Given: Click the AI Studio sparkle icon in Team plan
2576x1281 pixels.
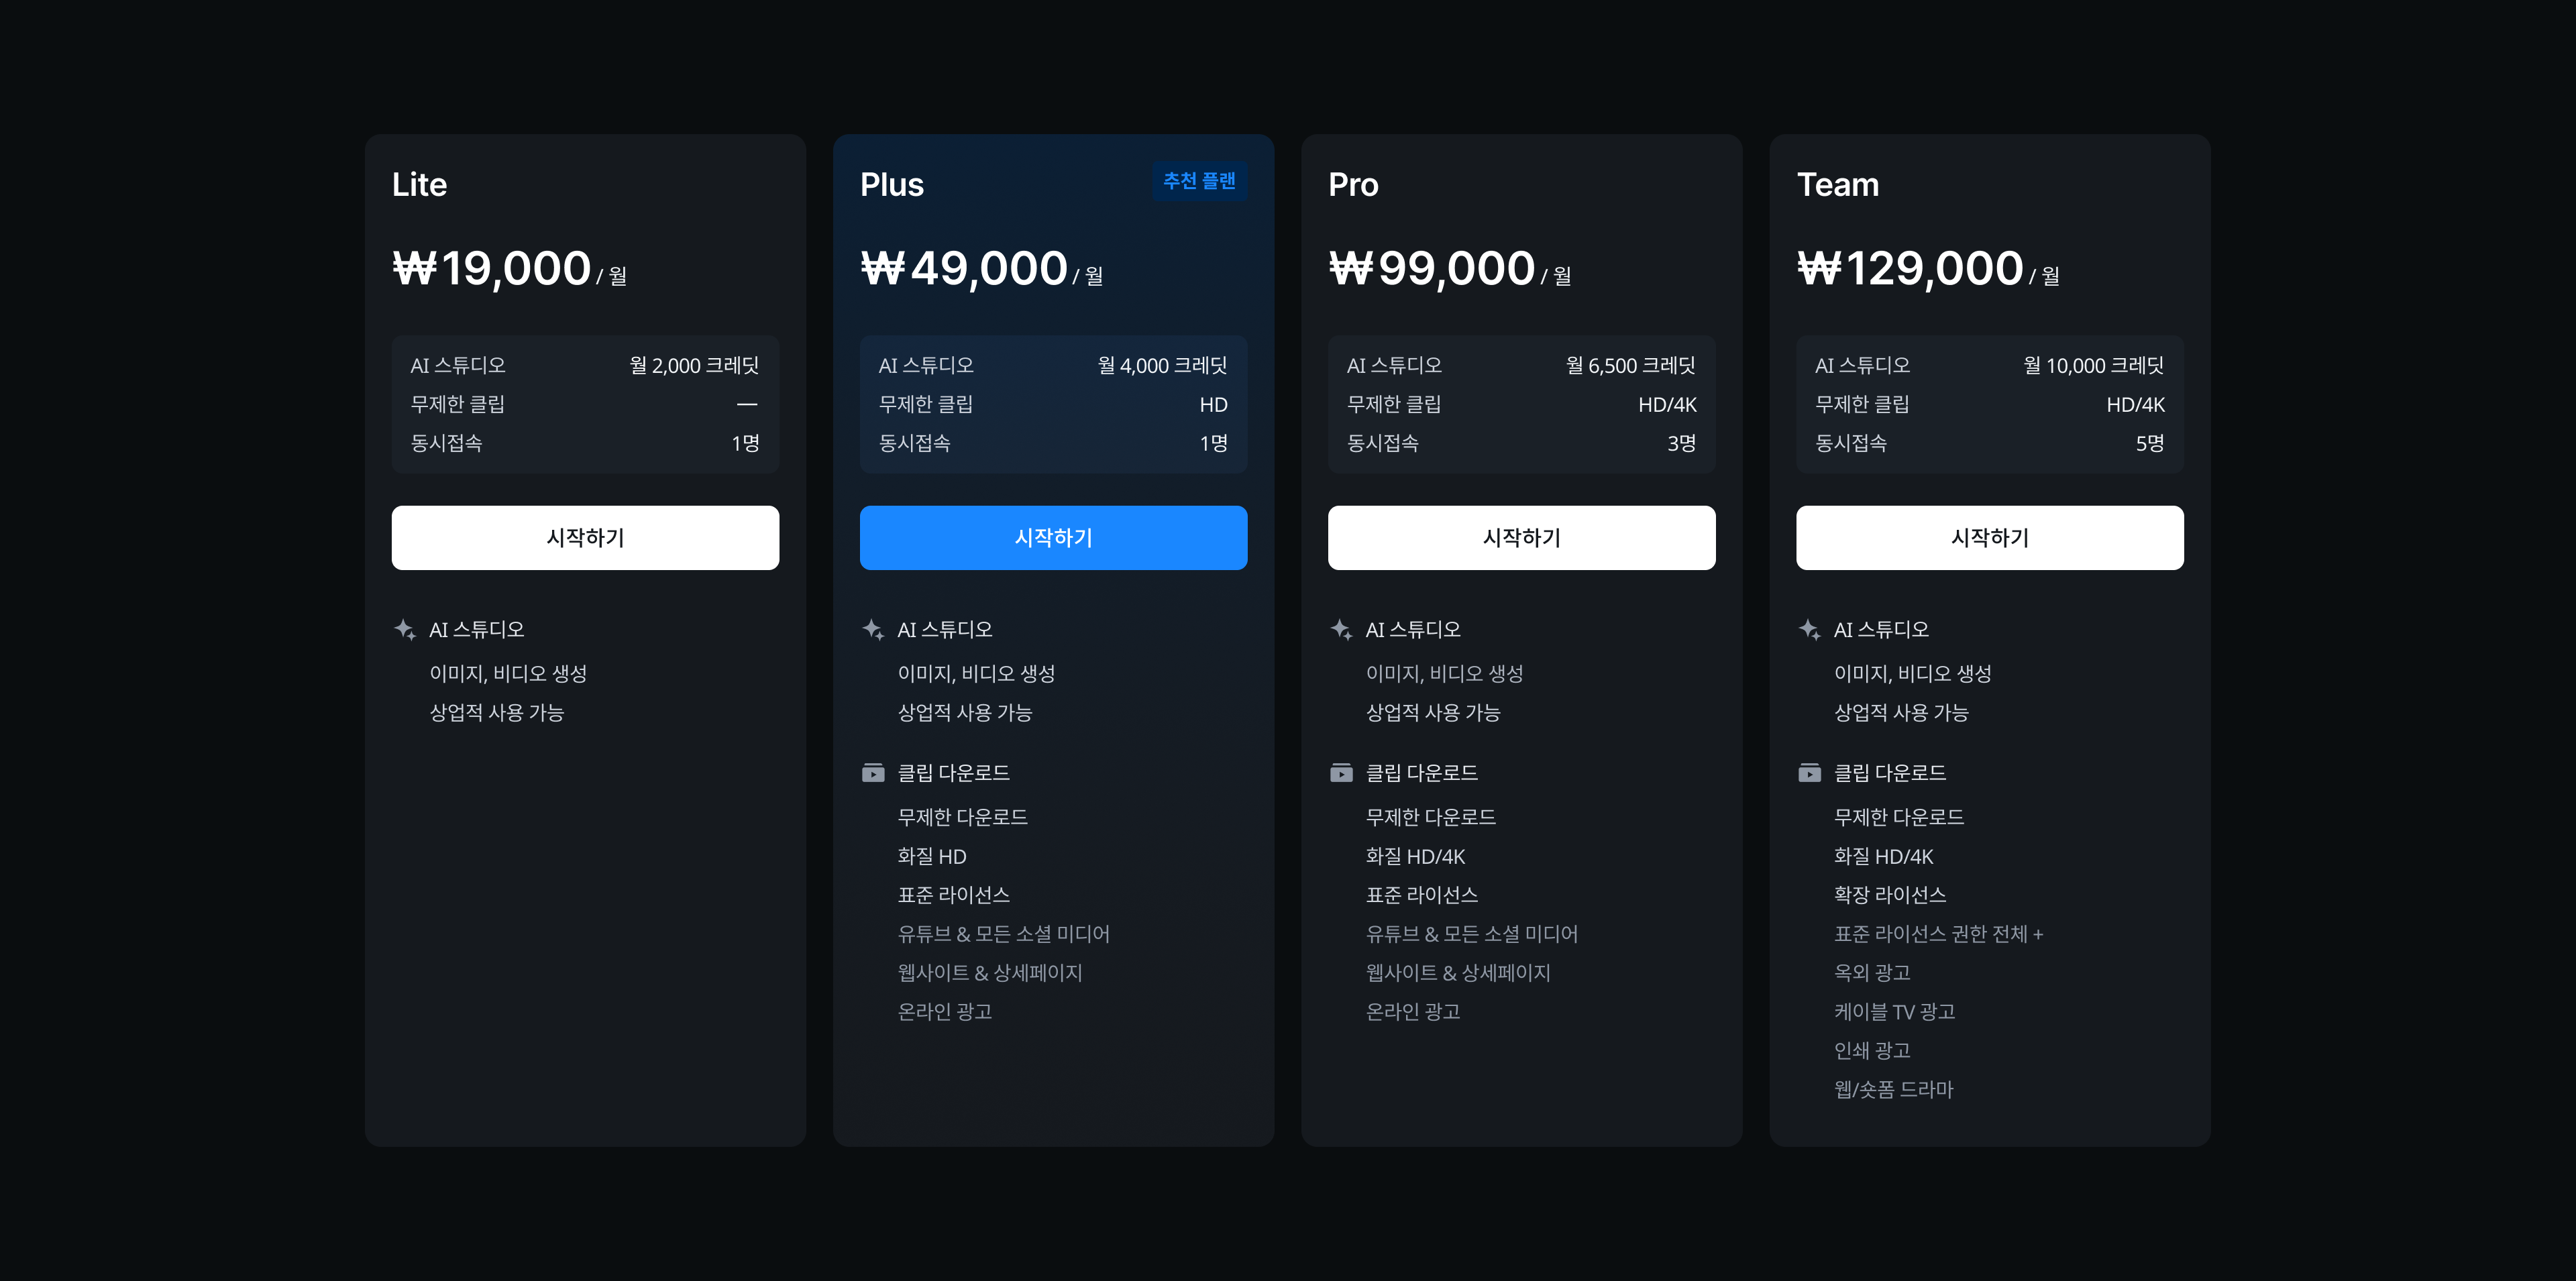Looking at the screenshot, I should (1809, 629).
